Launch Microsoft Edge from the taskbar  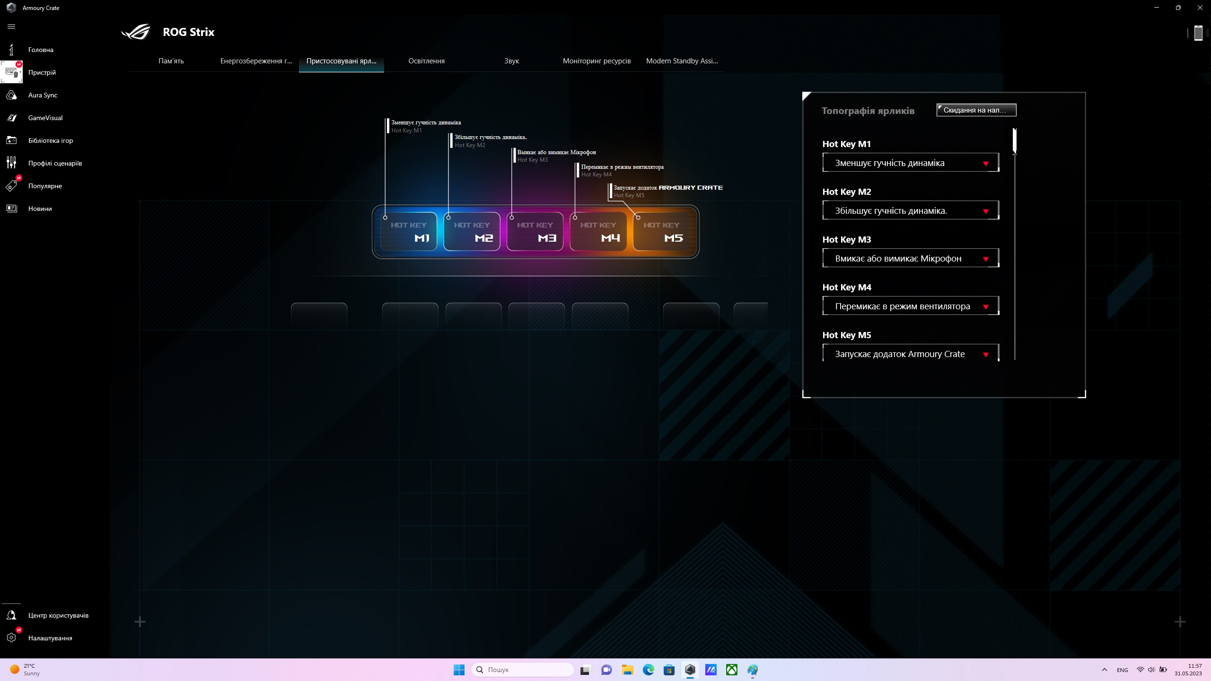[648, 670]
